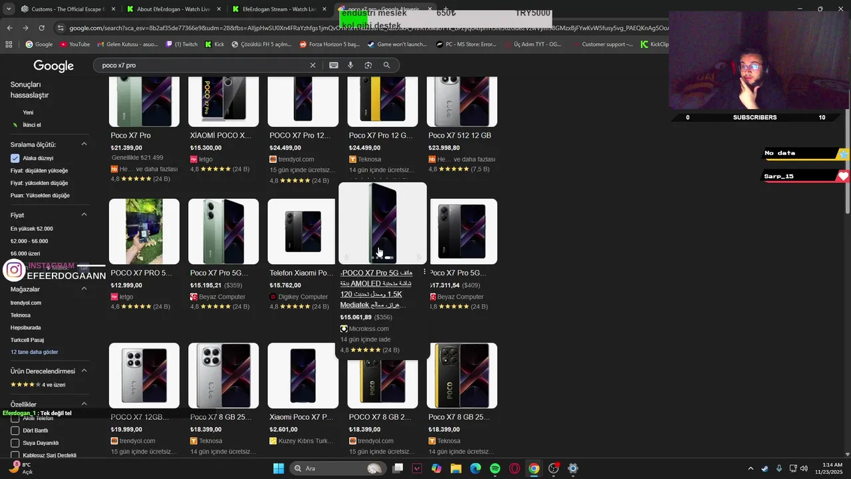Open the Forza Horizon 5 Reddit bookmark
Viewport: 851px width, 479px height.
coord(329,45)
